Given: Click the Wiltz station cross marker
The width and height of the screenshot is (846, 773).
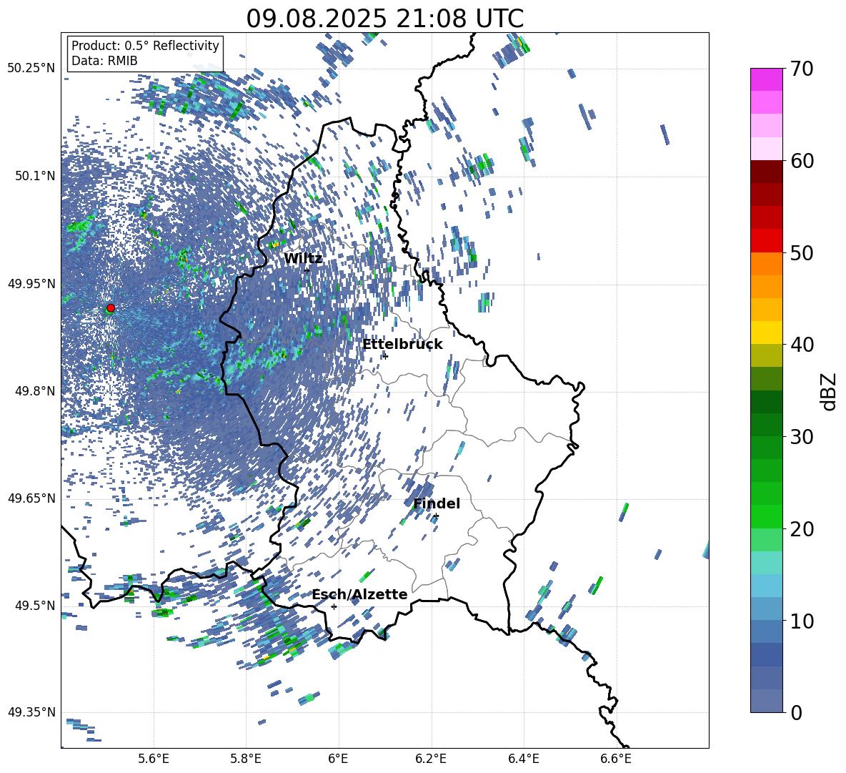Looking at the screenshot, I should point(307,270).
